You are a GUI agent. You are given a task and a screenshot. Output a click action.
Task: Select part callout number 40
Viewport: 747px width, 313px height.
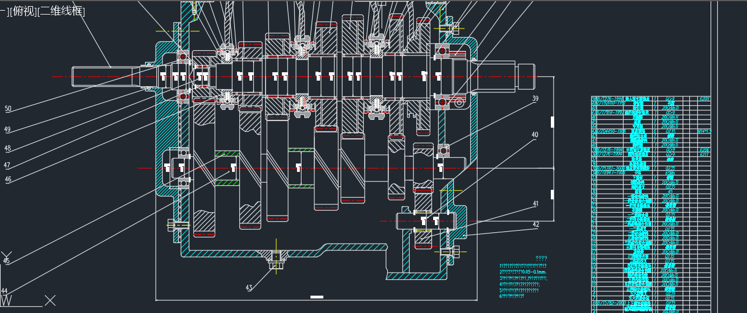tap(535, 135)
